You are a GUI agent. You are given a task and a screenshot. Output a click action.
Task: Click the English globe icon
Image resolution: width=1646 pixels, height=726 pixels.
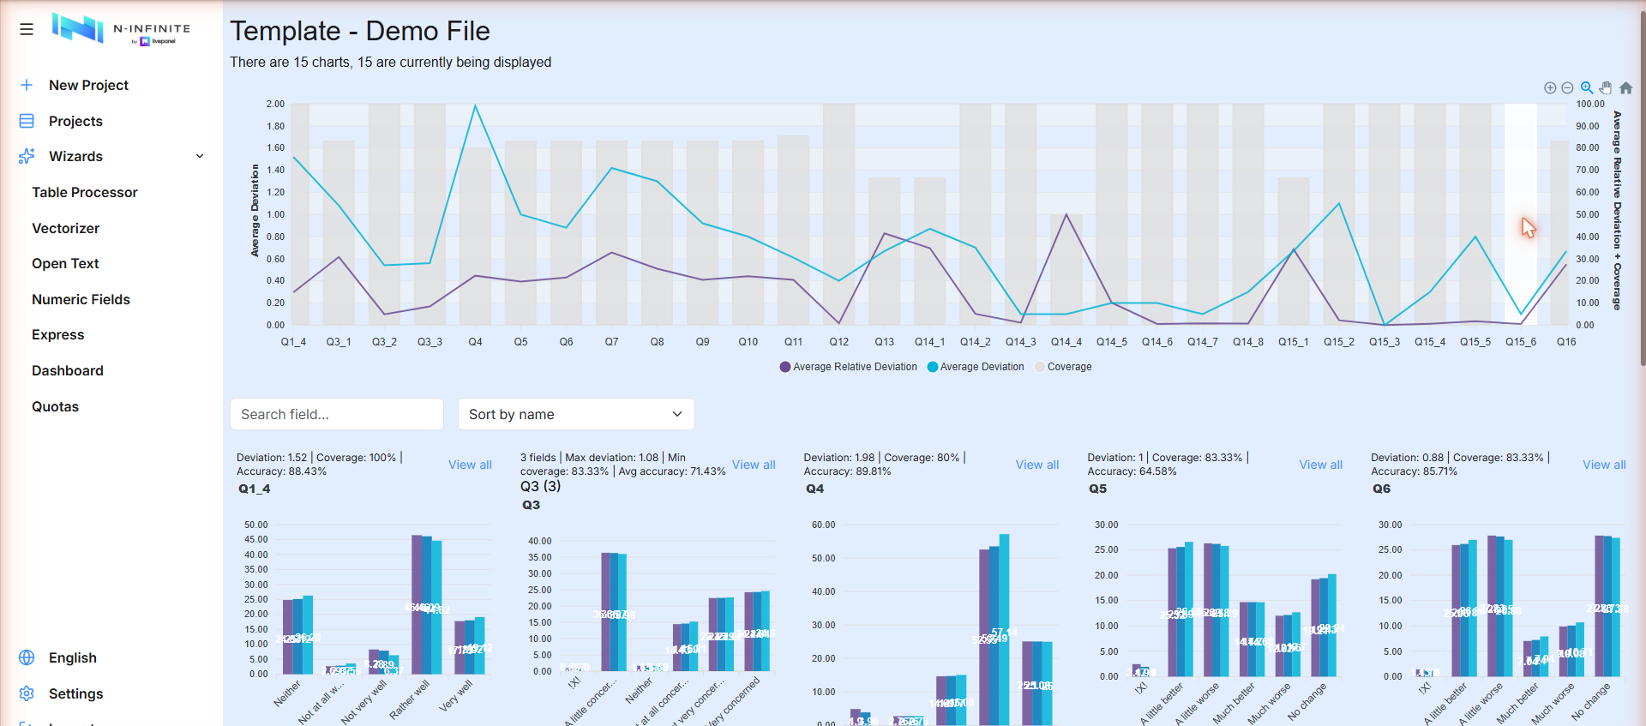click(27, 657)
